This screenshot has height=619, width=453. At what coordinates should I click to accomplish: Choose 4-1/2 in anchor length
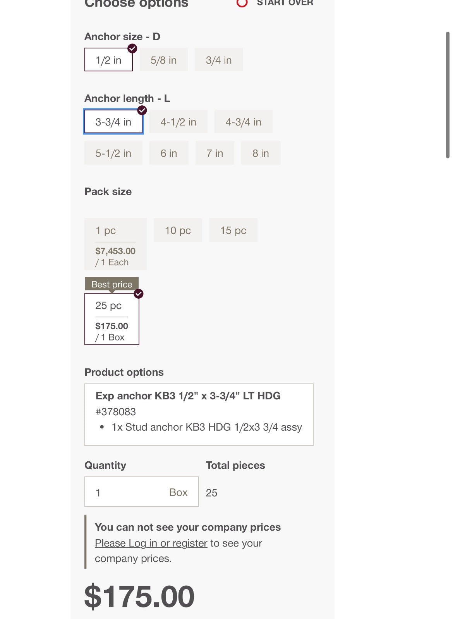pos(178,122)
